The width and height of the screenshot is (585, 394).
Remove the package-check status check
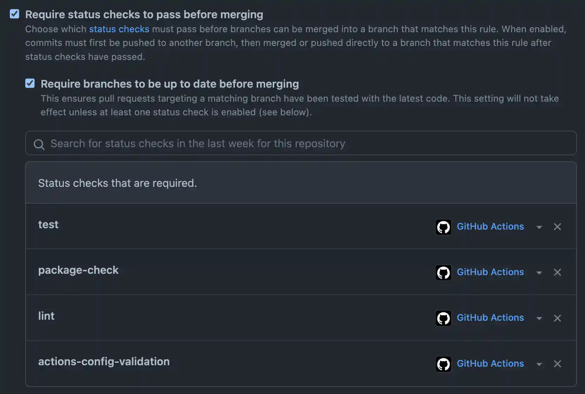point(557,272)
